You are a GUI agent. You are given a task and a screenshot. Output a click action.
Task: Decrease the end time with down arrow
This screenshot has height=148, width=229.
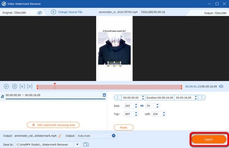click(x=195, y=99)
